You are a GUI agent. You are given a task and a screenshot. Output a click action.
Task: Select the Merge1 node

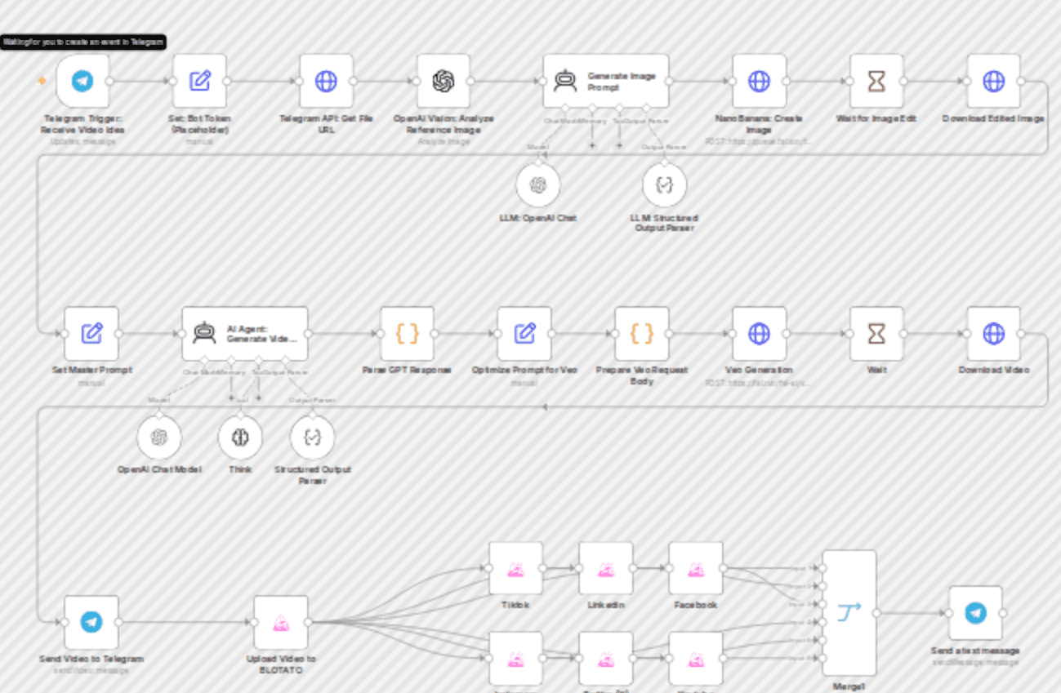849,612
